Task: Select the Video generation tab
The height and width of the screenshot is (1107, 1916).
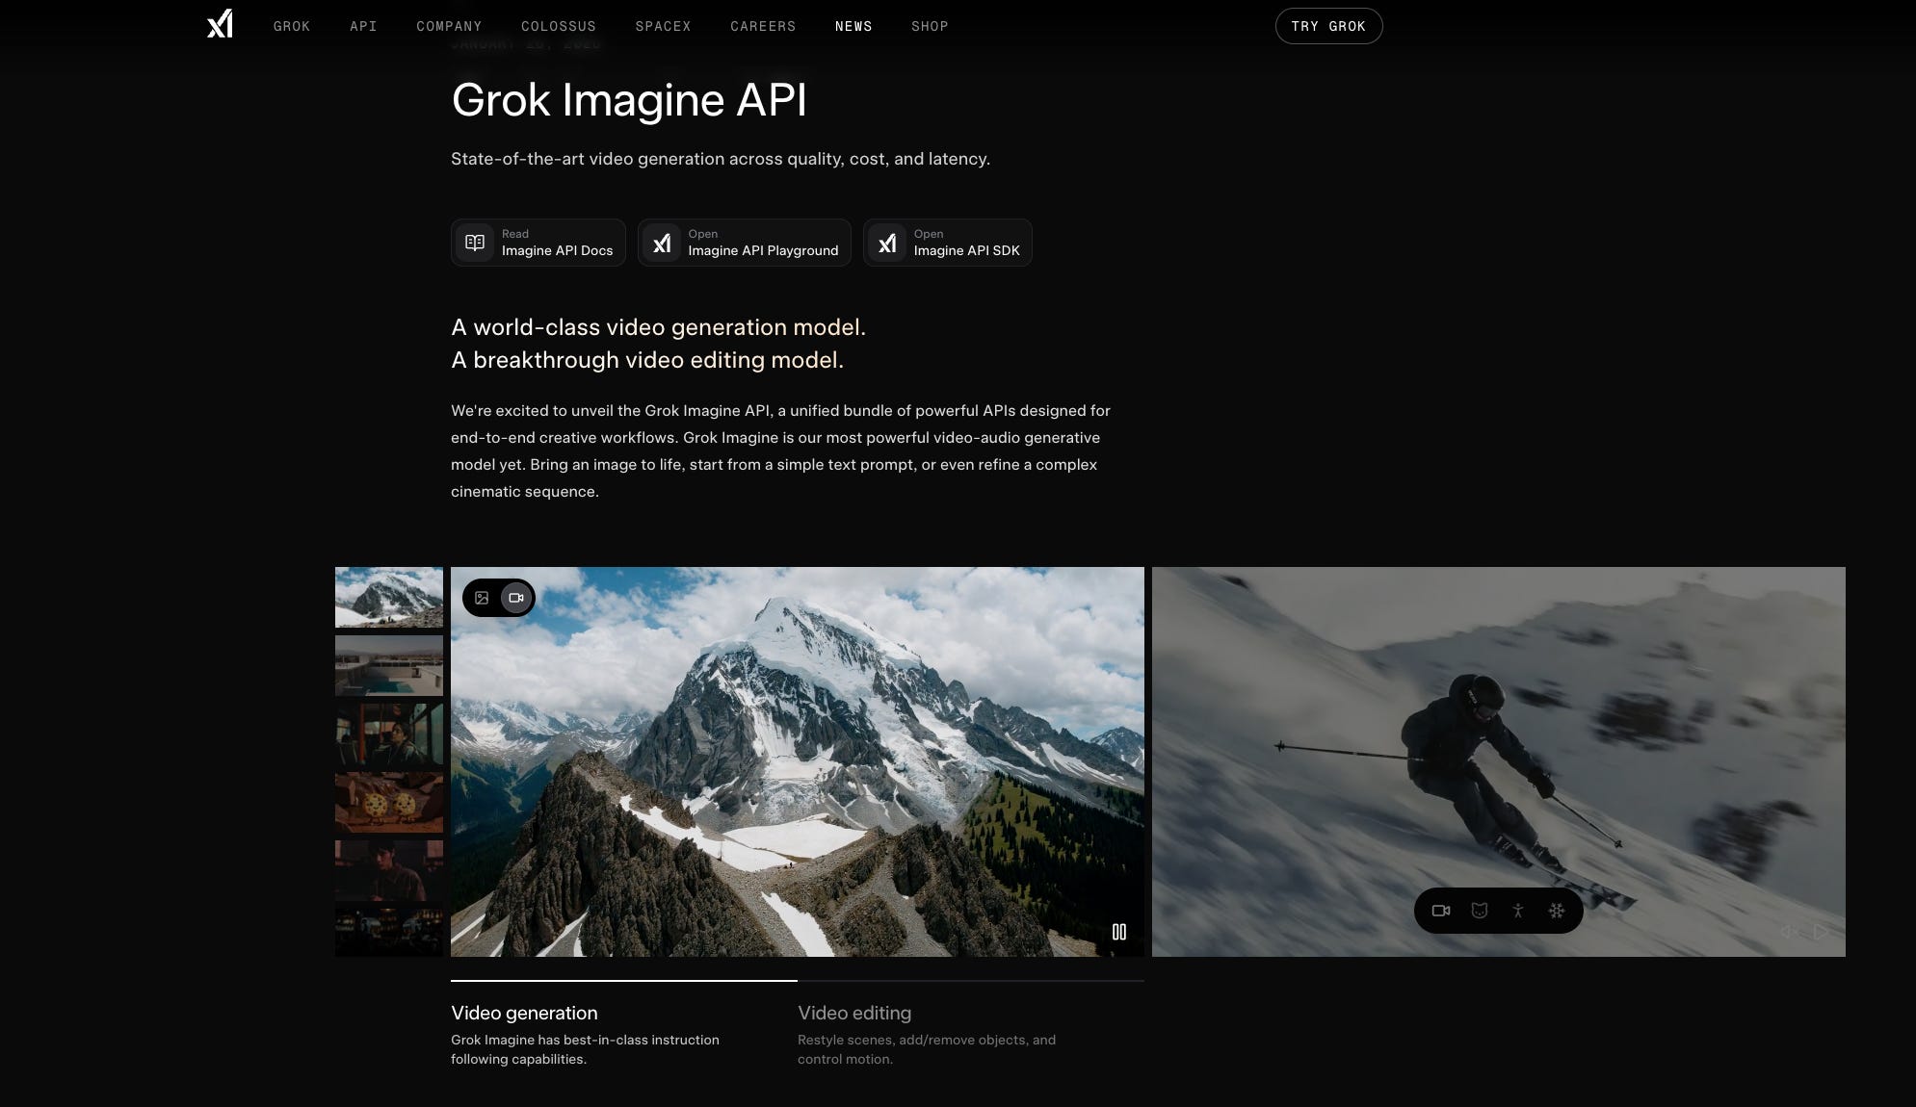Action: (x=524, y=1013)
